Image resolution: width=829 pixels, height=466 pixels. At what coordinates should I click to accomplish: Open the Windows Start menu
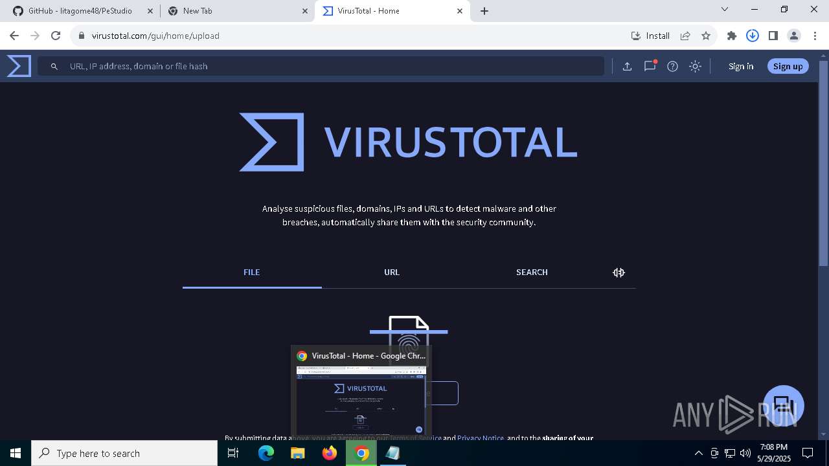click(x=16, y=453)
